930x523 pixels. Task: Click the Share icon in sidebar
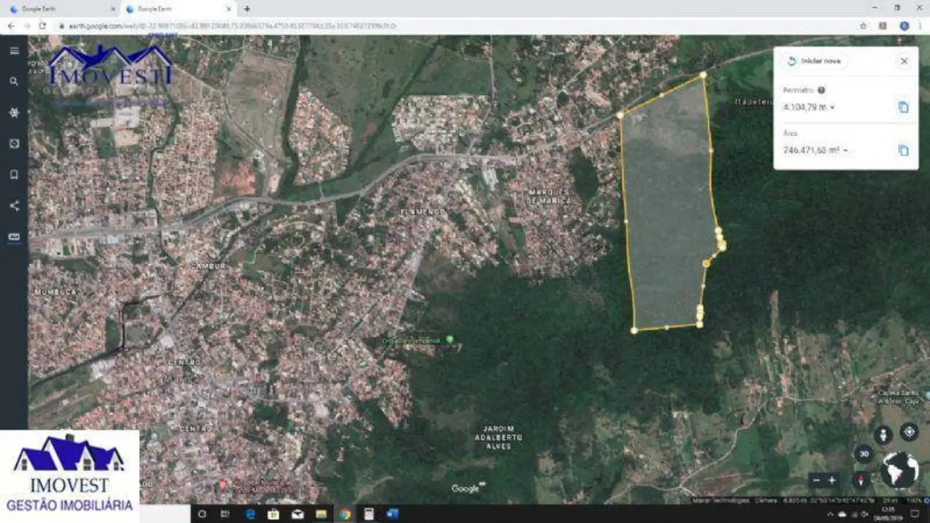(x=14, y=206)
